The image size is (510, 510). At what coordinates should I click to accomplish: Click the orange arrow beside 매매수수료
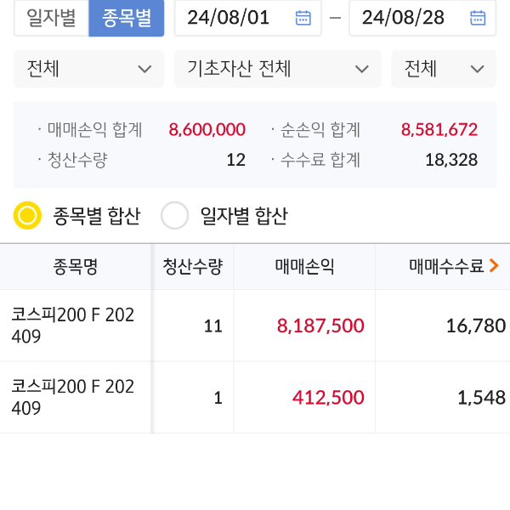click(x=494, y=267)
